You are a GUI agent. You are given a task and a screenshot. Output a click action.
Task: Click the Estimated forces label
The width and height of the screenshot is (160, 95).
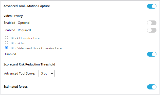pos(16,87)
